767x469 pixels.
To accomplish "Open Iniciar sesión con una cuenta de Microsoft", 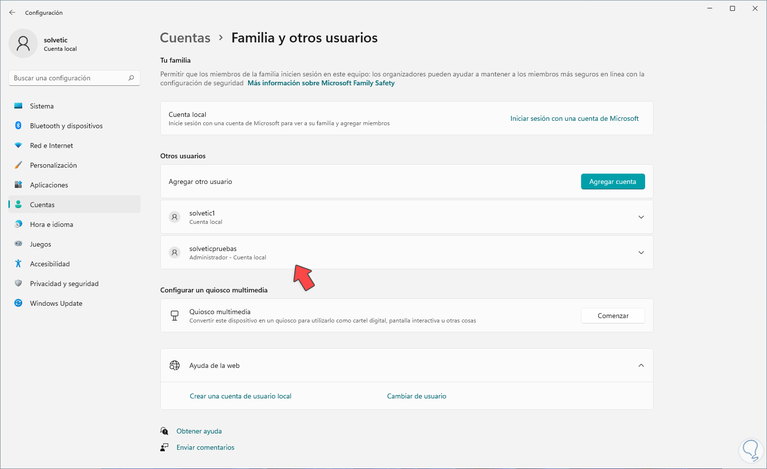I will (x=574, y=118).
